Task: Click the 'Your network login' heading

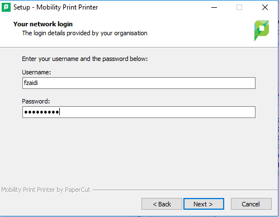Action: click(43, 24)
